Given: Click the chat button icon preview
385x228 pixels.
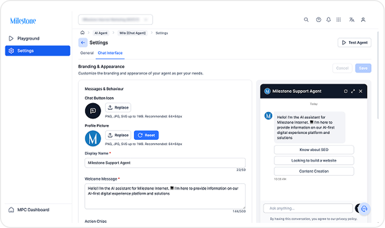Looking at the screenshot, I should (93, 111).
